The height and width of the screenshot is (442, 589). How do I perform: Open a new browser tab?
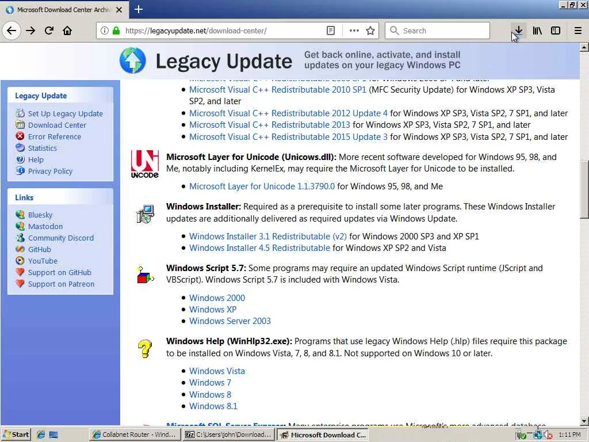(138, 9)
